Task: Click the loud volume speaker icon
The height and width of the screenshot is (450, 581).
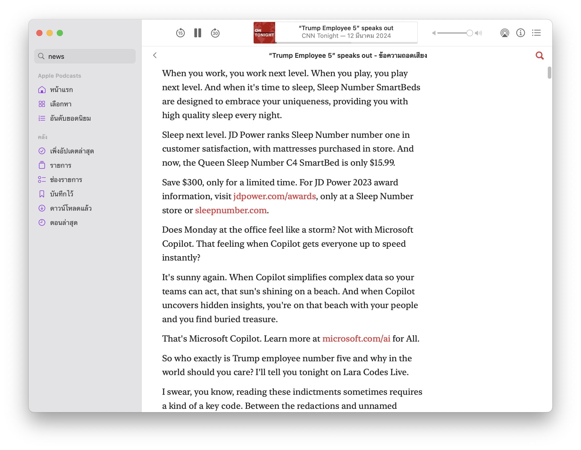Action: tap(478, 33)
